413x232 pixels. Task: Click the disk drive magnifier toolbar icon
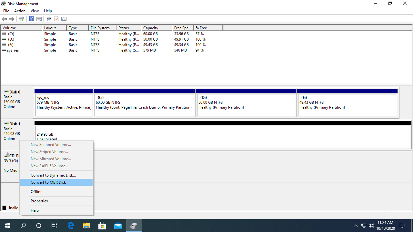coord(49,19)
